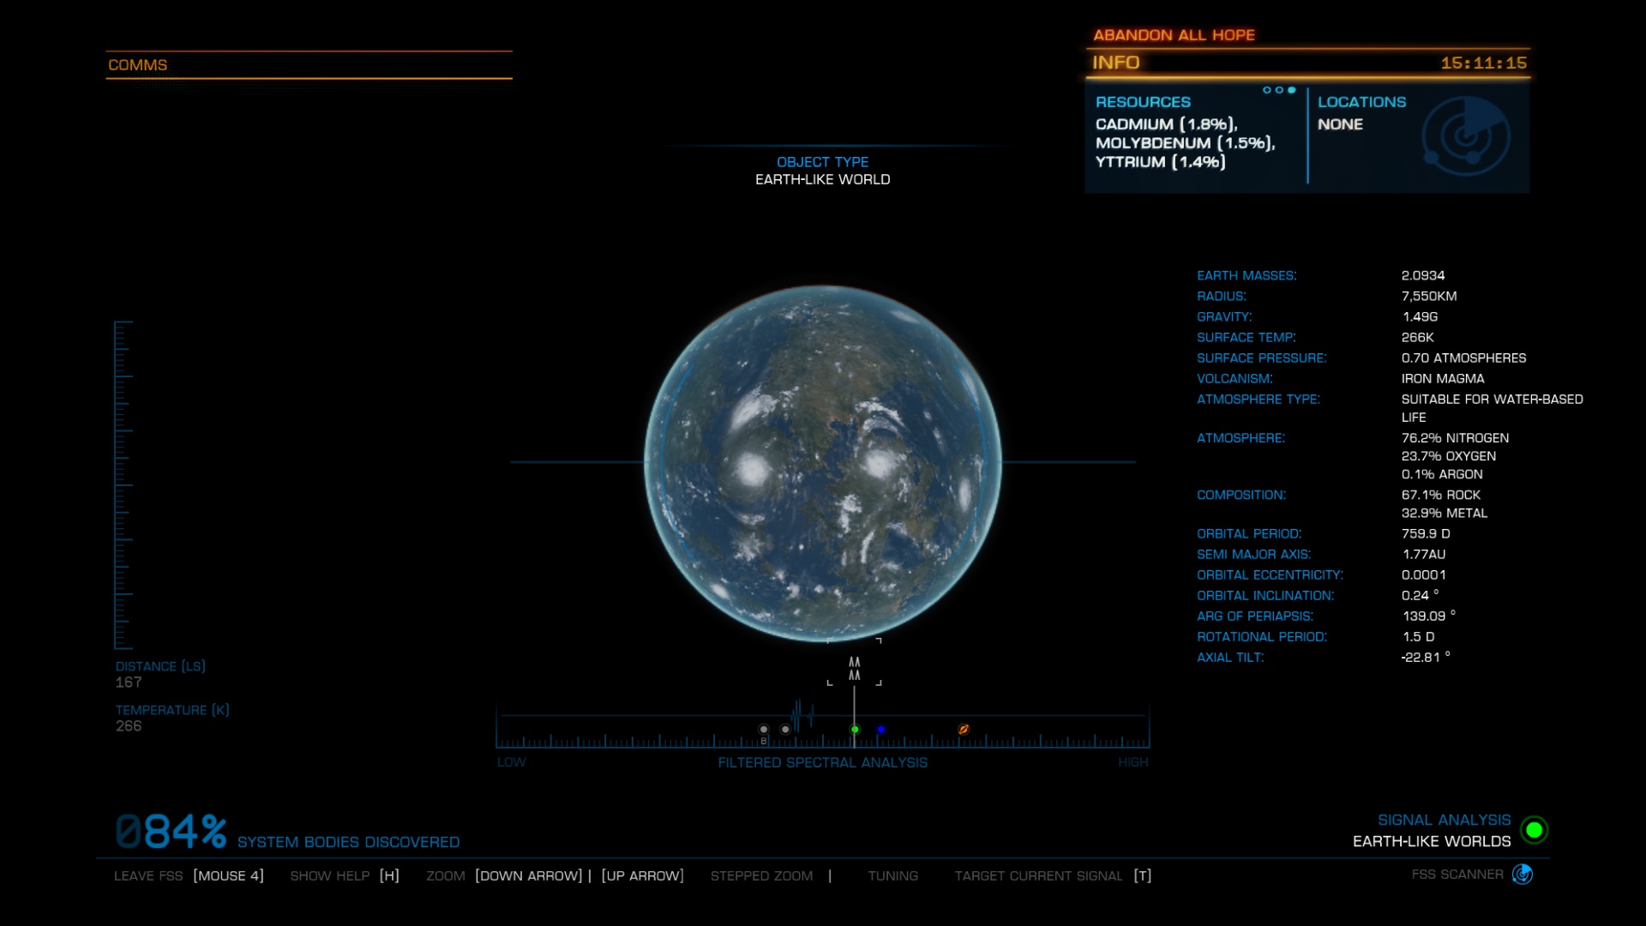Click the TEMPERATURE (K) value 266

pyautogui.click(x=129, y=726)
